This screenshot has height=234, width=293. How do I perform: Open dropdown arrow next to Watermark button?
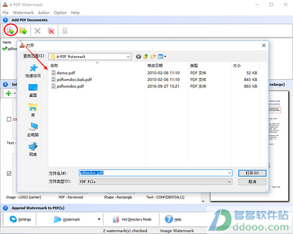(99, 219)
